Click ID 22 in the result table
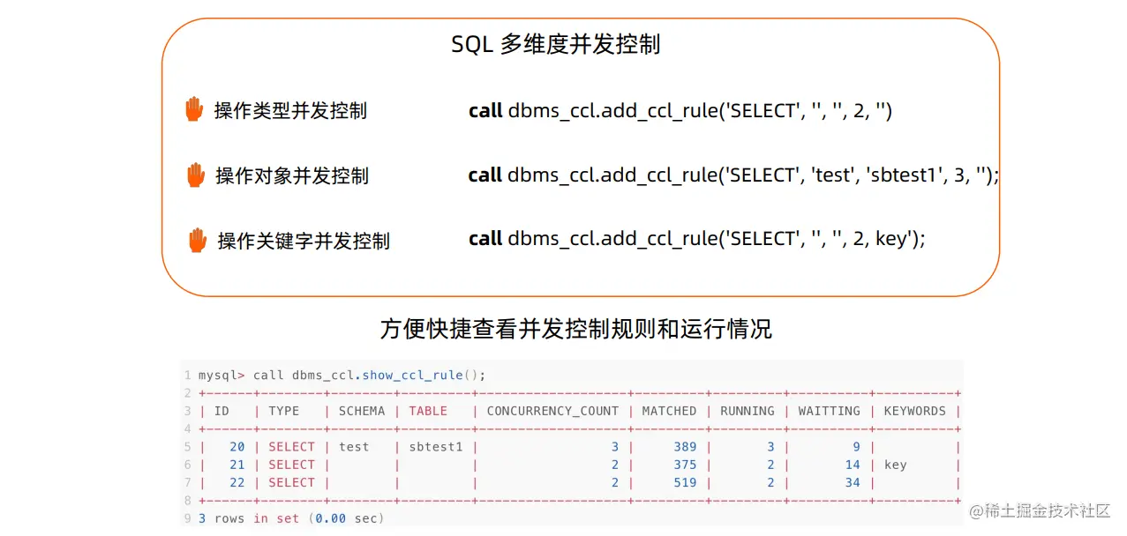The image size is (1127, 536). [237, 482]
